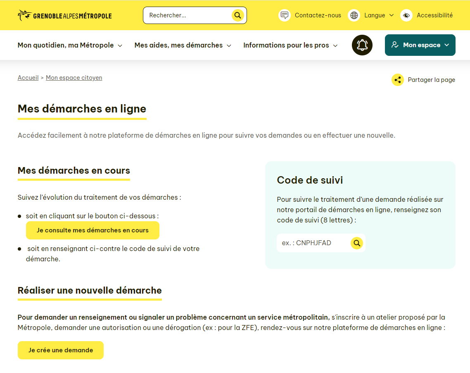Go to Accueil breadcrumb link

coord(28,78)
